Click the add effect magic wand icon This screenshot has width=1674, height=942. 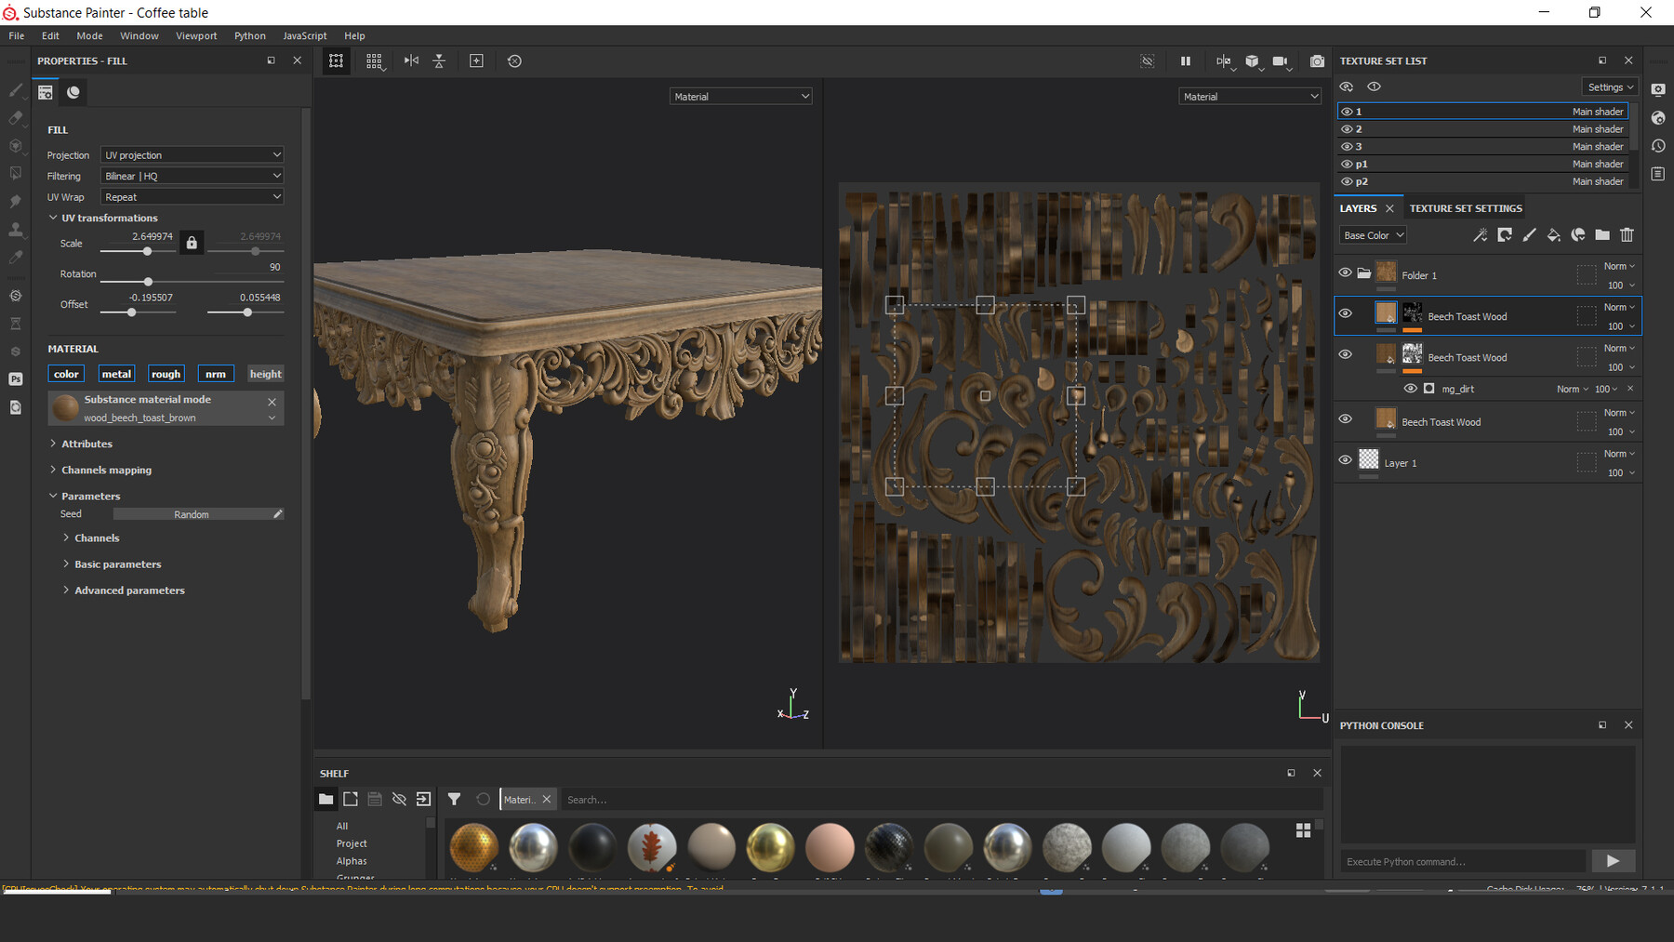tap(1480, 235)
